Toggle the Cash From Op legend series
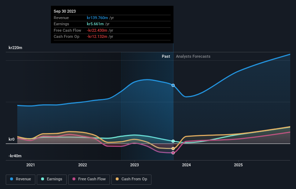Screen dimensions: 296x189 [131, 179]
